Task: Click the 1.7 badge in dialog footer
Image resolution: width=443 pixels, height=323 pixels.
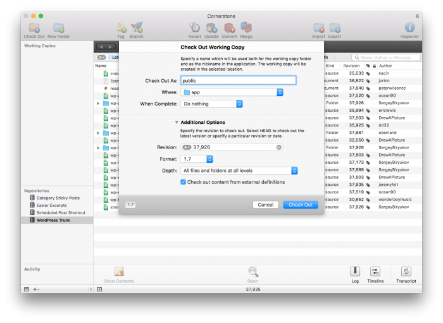Action: 130,205
